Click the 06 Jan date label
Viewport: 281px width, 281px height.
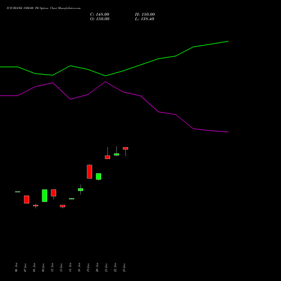point(16,268)
